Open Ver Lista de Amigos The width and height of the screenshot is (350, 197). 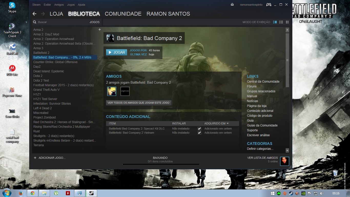[262, 158]
